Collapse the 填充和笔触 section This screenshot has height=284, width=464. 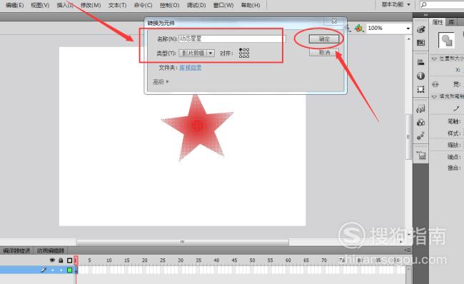click(434, 96)
